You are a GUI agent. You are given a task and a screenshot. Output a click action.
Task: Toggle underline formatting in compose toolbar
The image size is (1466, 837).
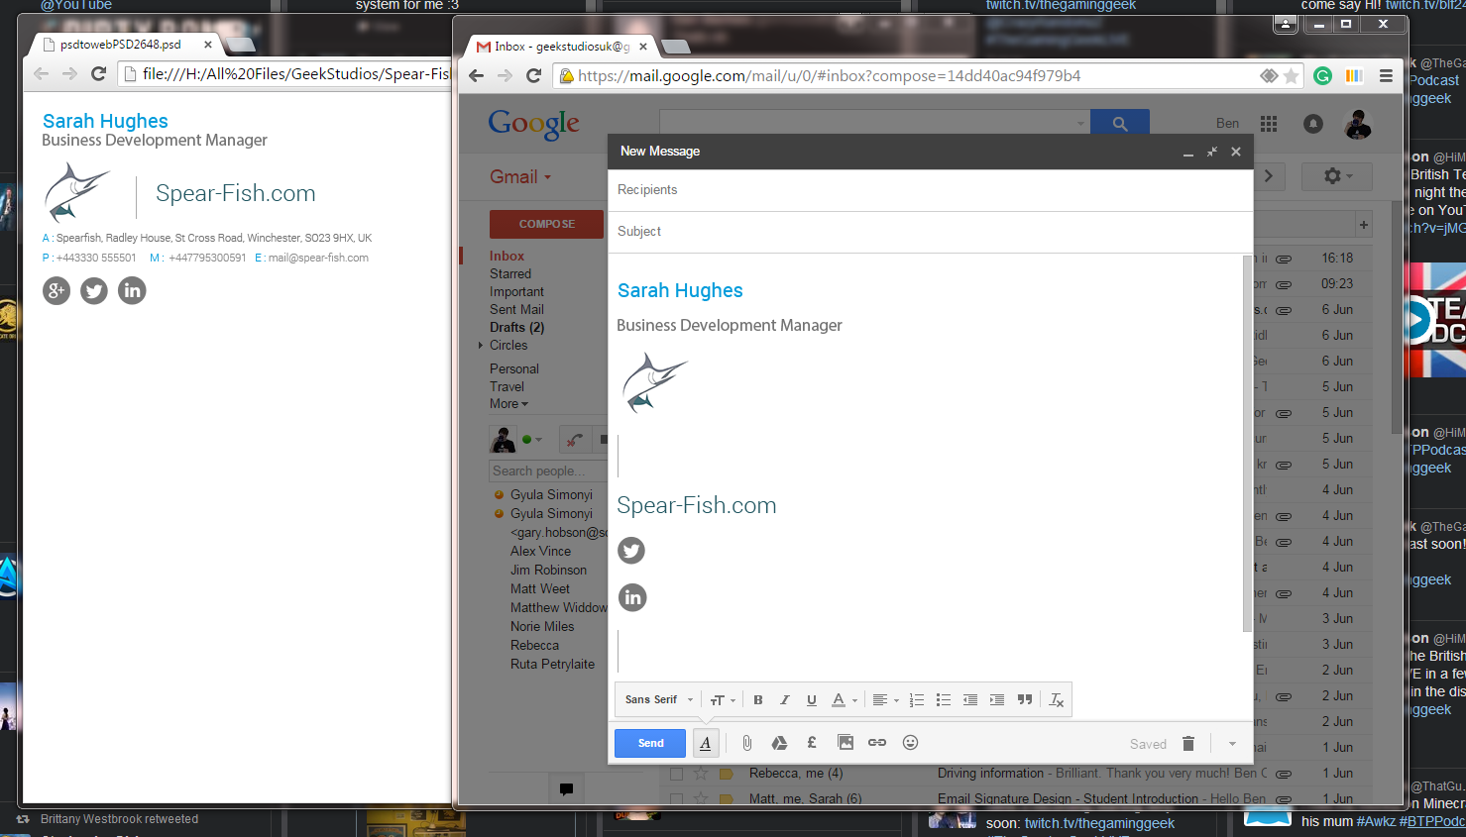coord(812,700)
